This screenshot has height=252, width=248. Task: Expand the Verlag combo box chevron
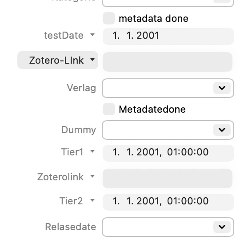point(222,88)
